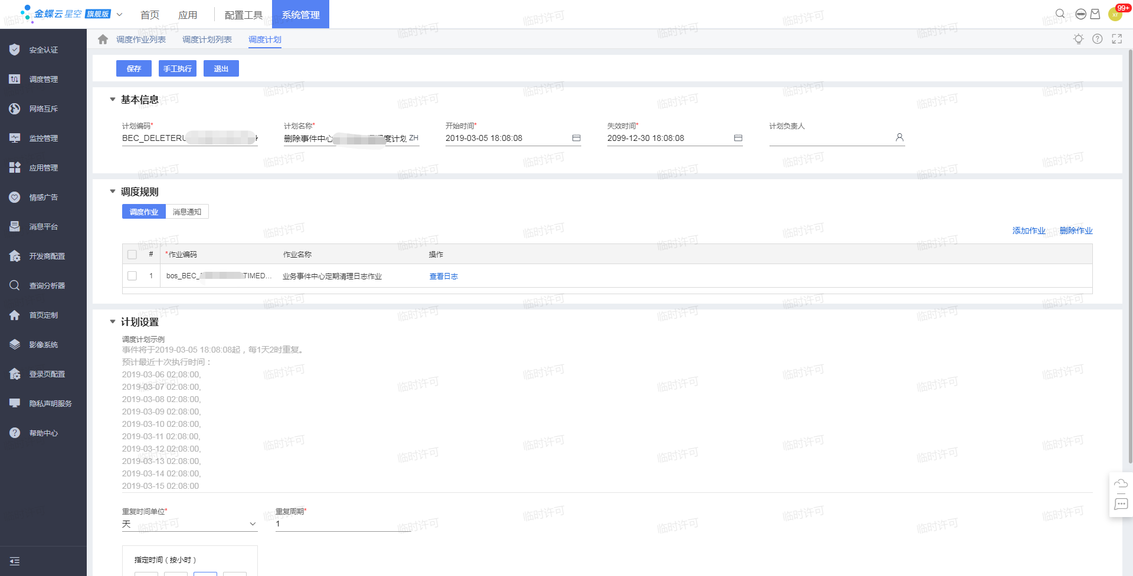Select the 调度作业 sub-tab
1133x576 pixels.
tap(144, 212)
